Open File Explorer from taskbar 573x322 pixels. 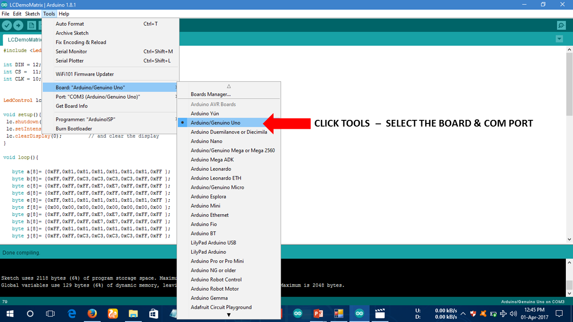click(x=133, y=314)
